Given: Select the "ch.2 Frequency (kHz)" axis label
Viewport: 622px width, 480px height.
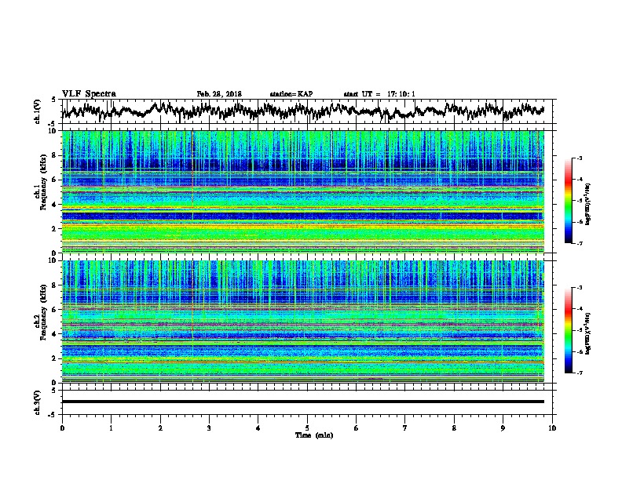Looking at the screenshot, I should pos(41,312).
